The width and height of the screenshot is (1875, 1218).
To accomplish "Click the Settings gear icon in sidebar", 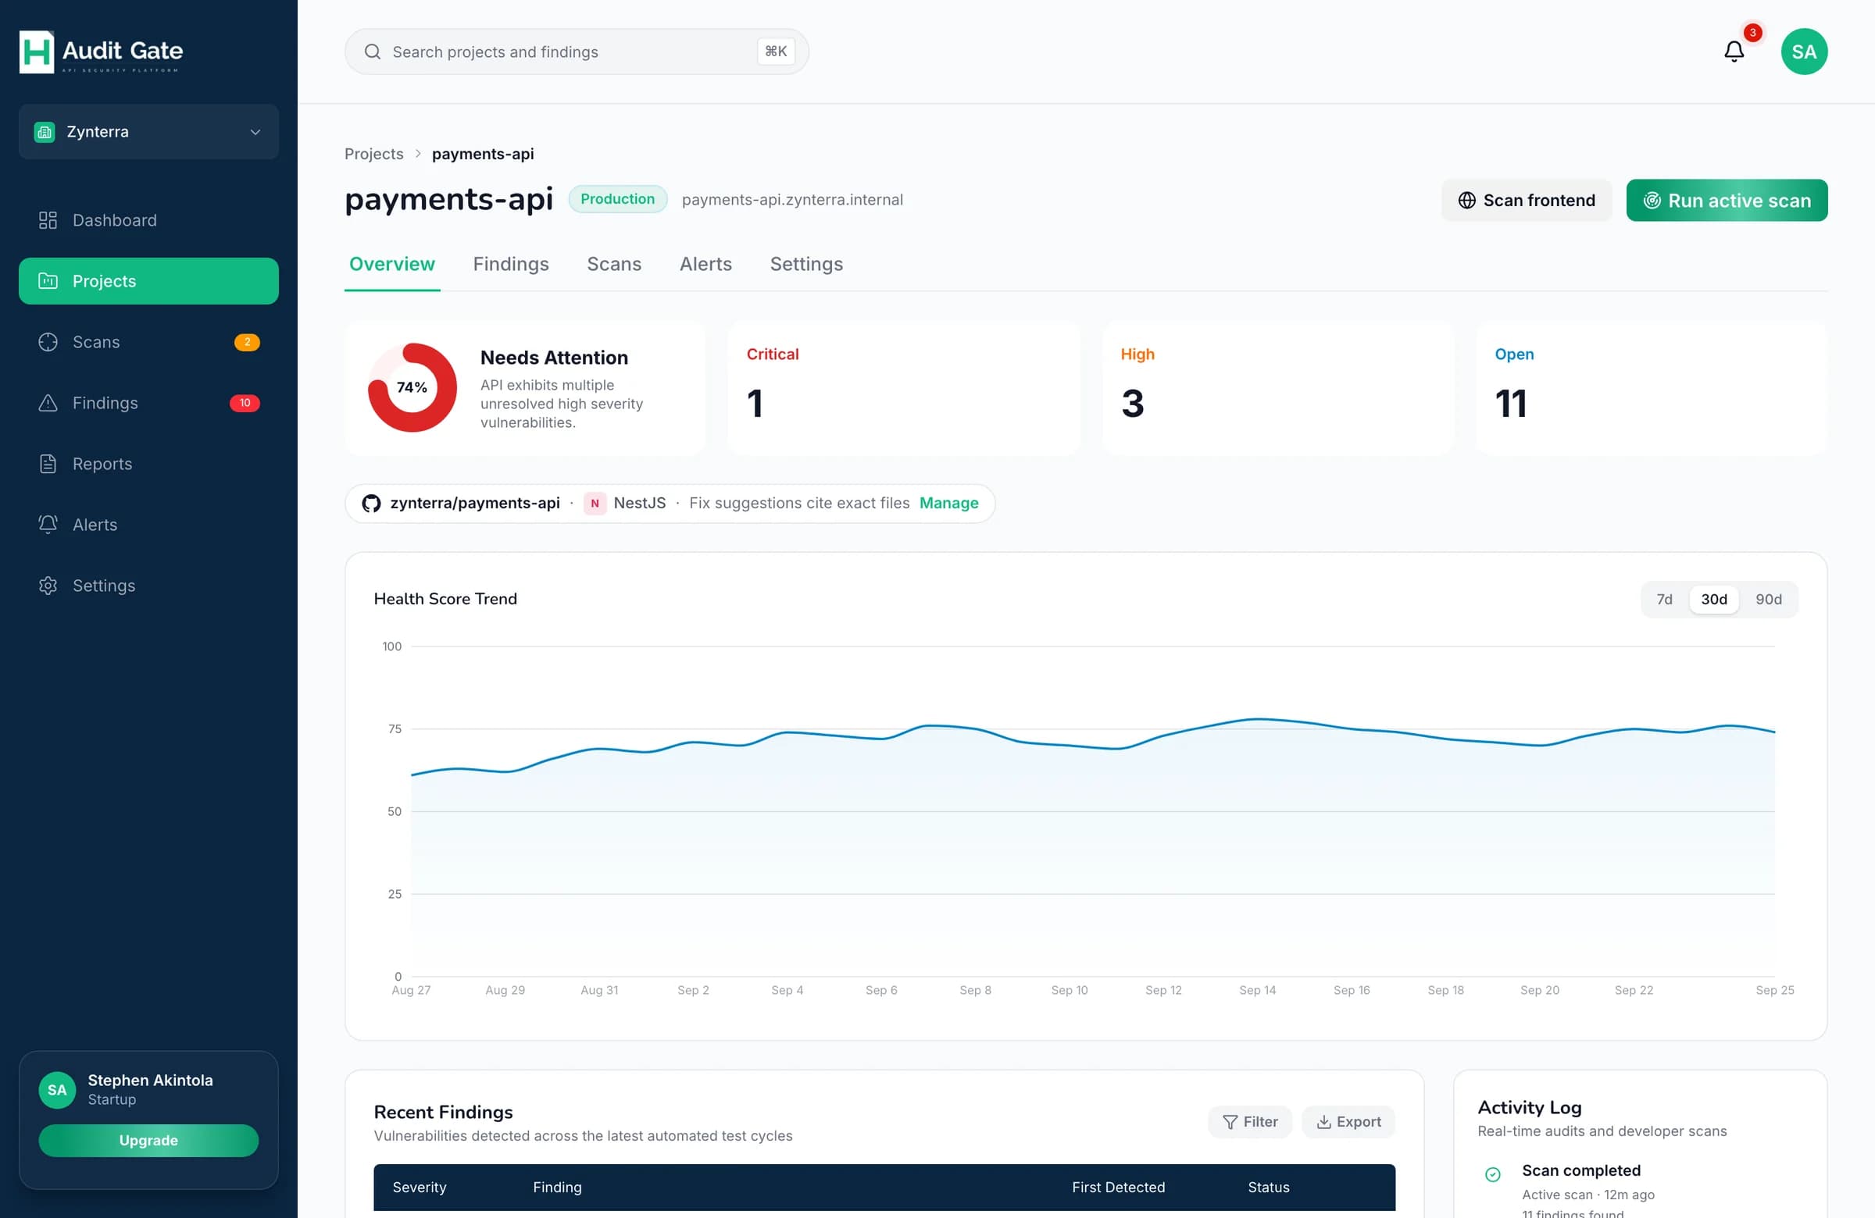I will coord(48,586).
